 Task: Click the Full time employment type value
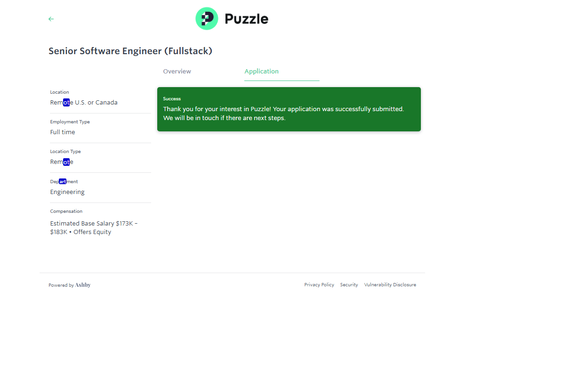63,132
